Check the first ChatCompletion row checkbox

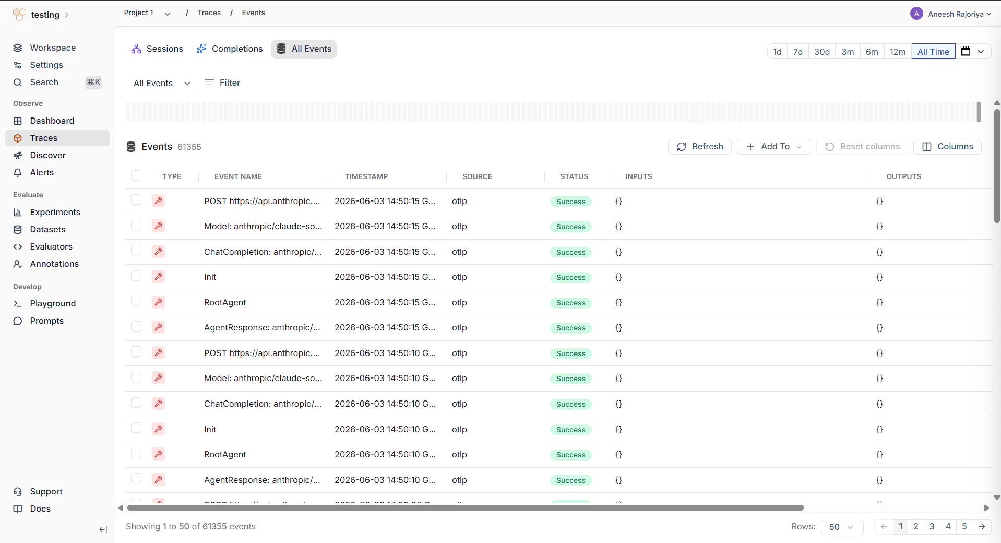(136, 250)
